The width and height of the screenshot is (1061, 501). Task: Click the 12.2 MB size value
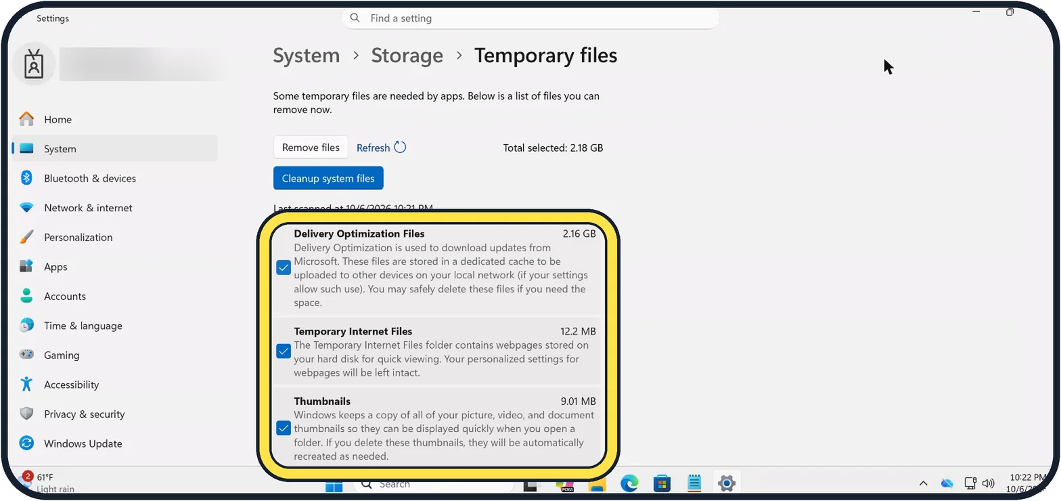579,331
